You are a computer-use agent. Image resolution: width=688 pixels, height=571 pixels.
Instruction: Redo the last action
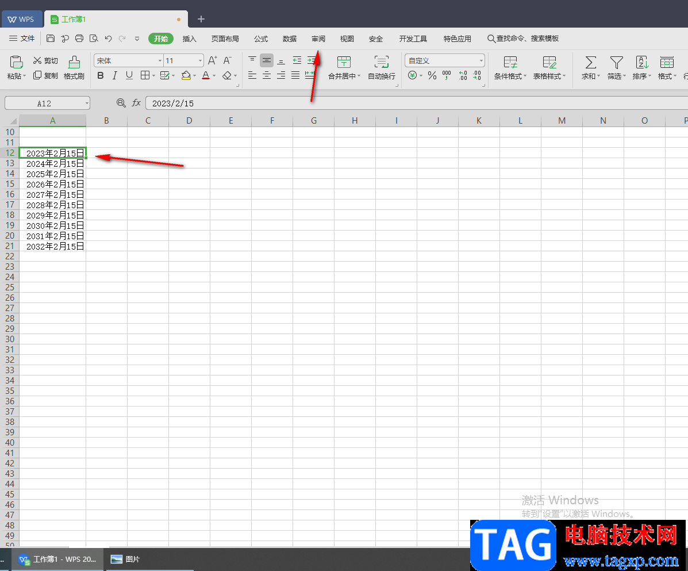pyautogui.click(x=122, y=39)
